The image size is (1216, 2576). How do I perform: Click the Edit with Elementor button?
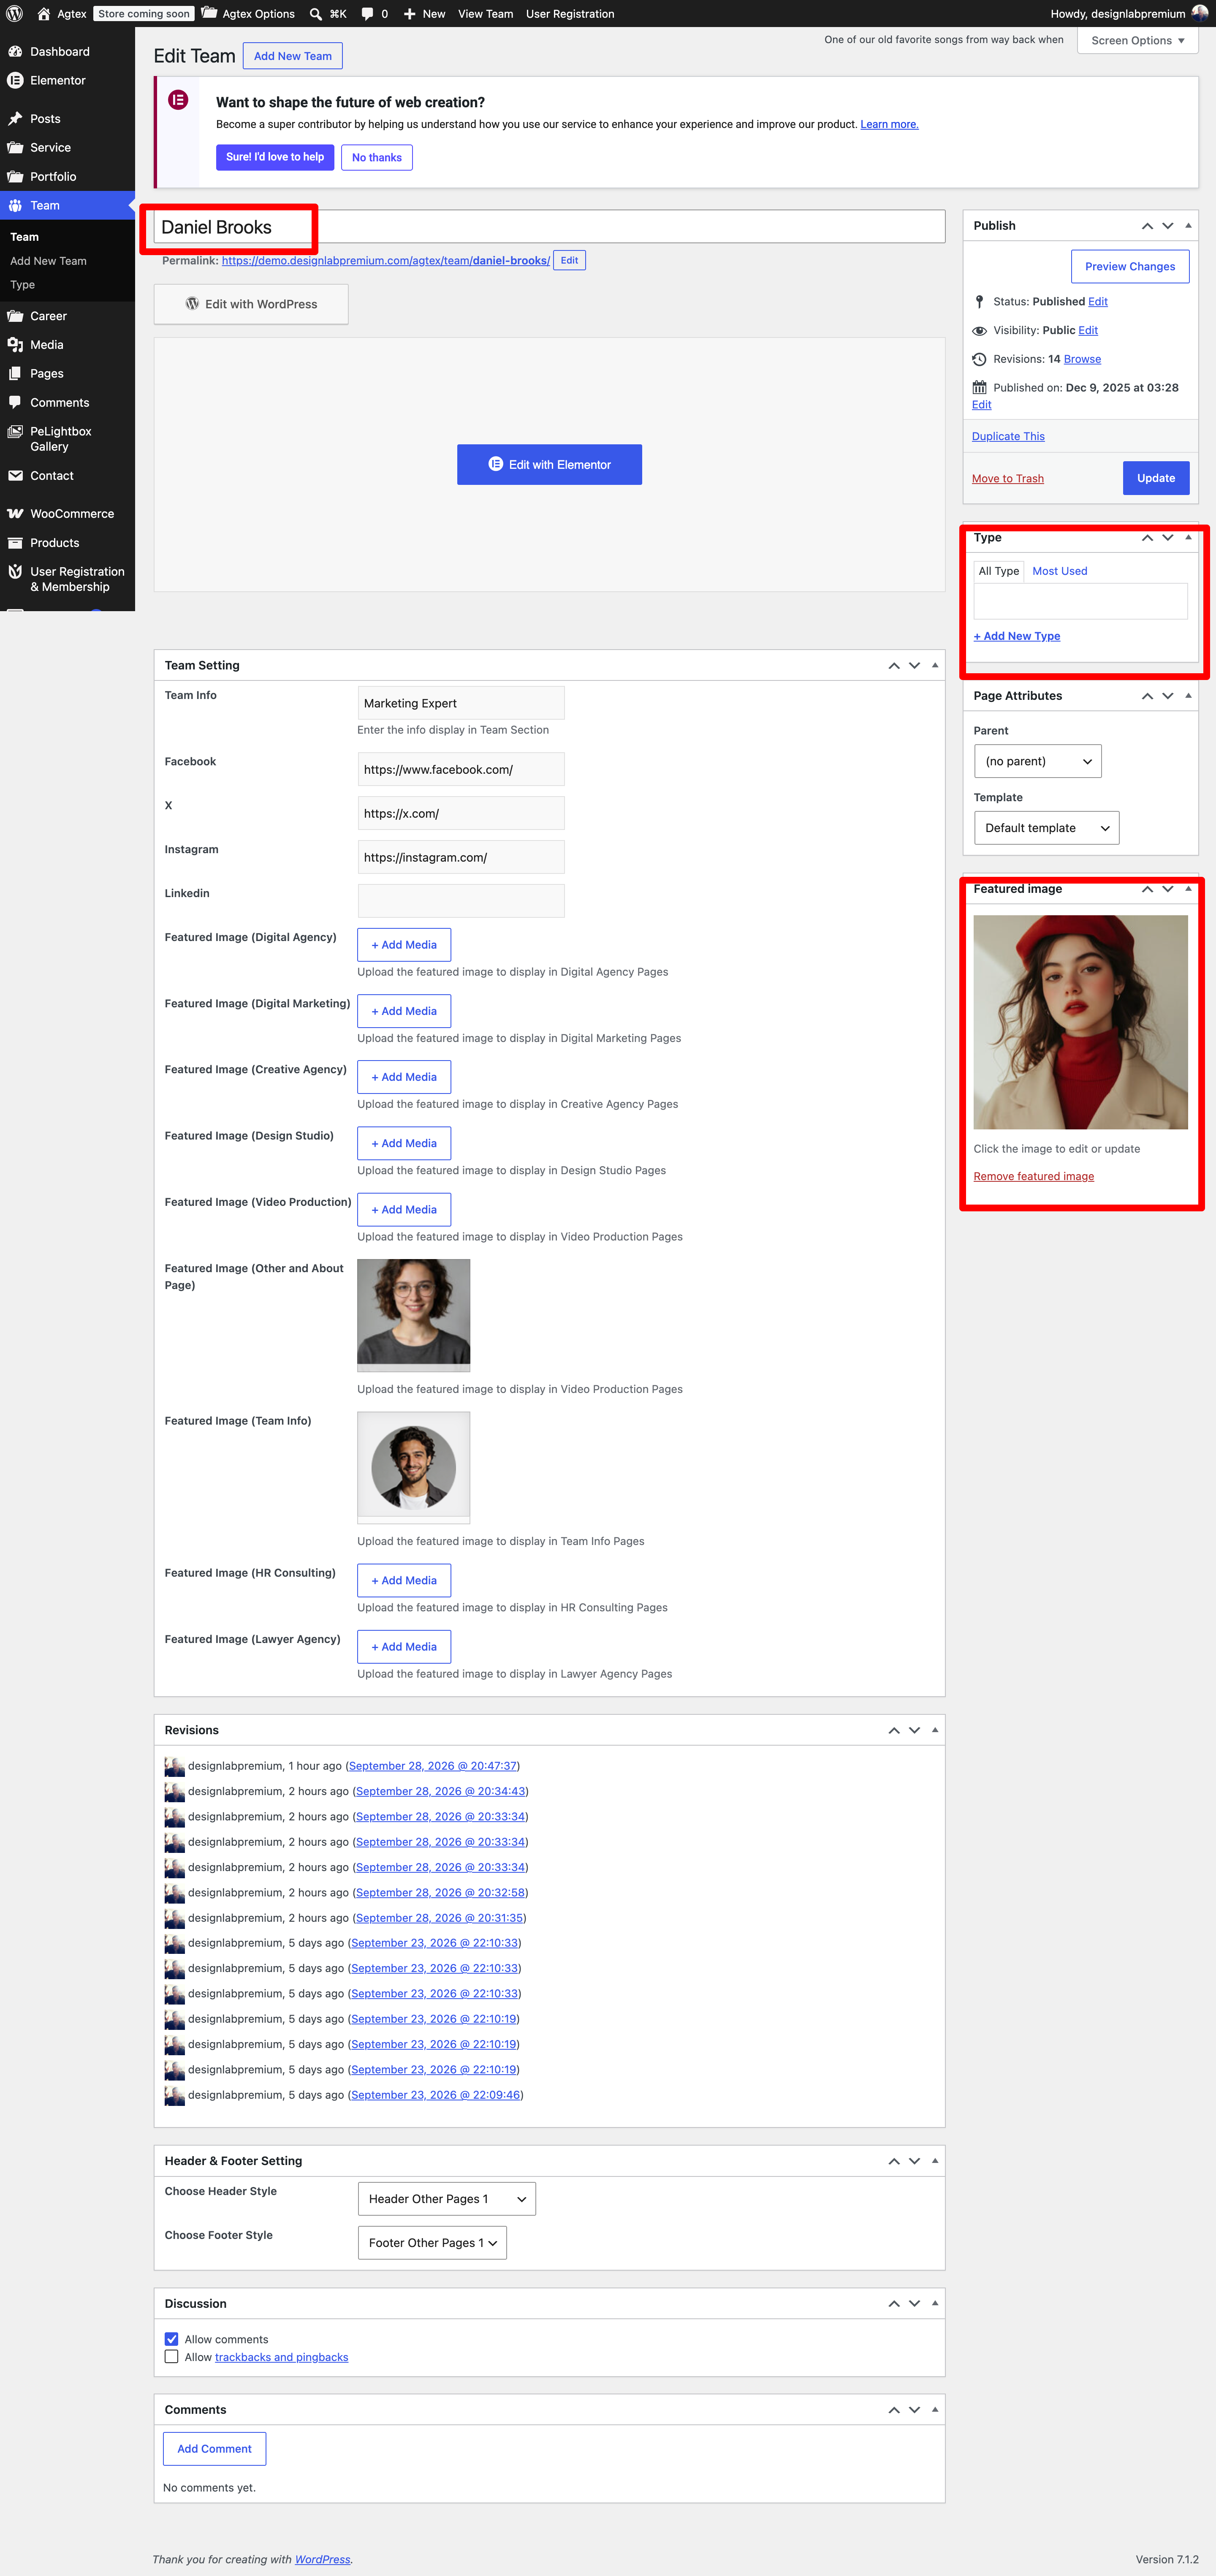tap(549, 464)
